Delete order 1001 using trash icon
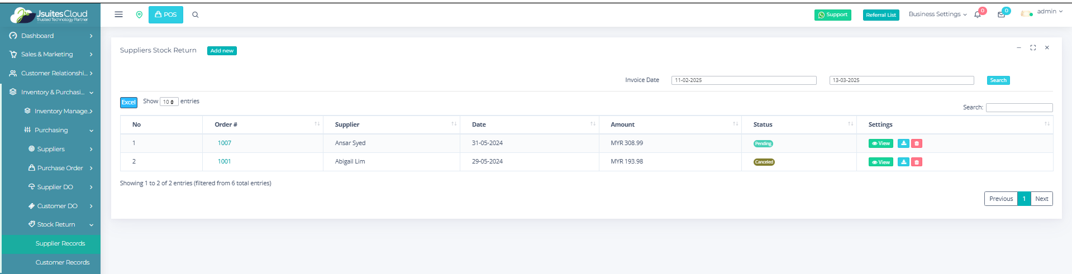Screen dimensions: 1072x274 click(917, 162)
